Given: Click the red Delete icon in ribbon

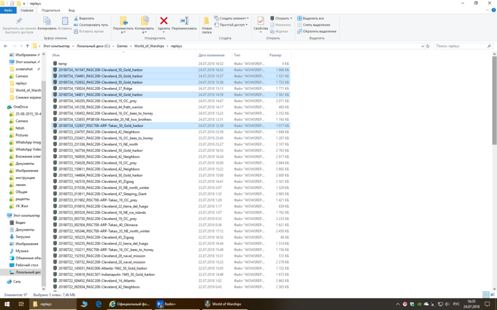Looking at the screenshot, I should [163, 21].
